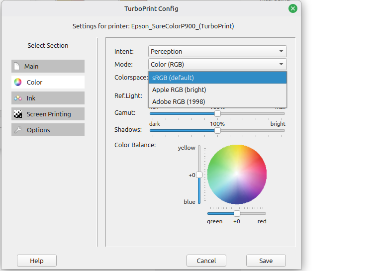Open the Main section page icon
Viewport: 377px width, 271px height.
point(16,66)
